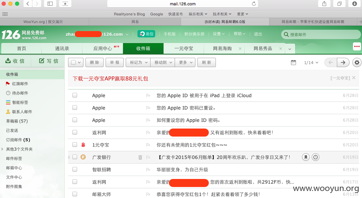The image size is (362, 198).
Task: Open the 设置 dropdown menu
Action: coord(219,34)
